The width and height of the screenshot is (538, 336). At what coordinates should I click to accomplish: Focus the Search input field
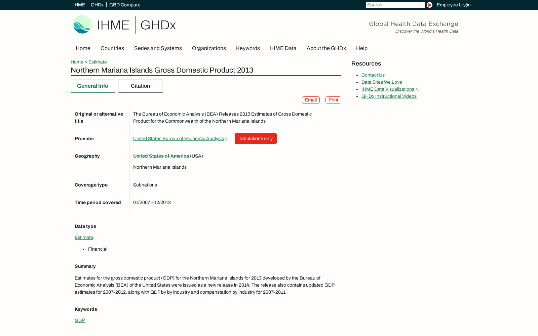click(x=395, y=5)
